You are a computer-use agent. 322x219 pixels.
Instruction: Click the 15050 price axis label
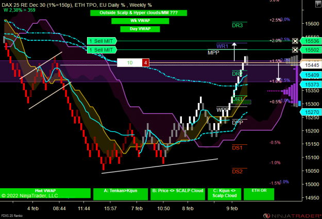tap(312, 171)
